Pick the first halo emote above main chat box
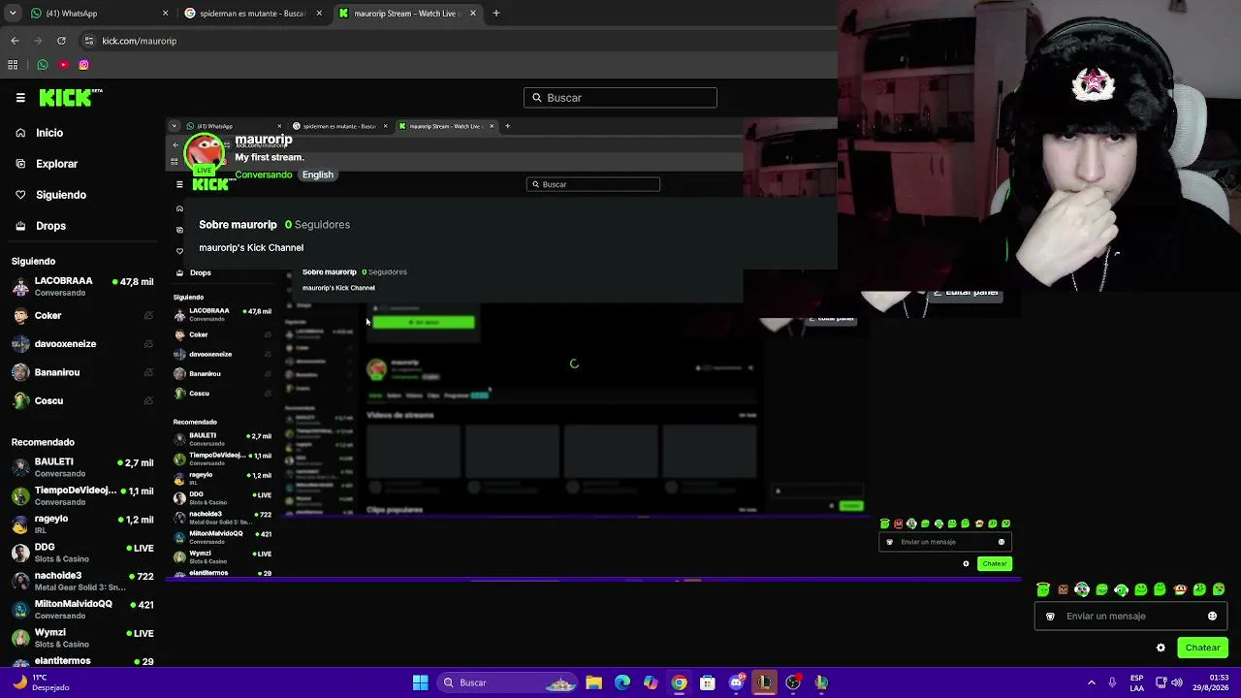Image resolution: width=1241 pixels, height=698 pixels. [1043, 589]
